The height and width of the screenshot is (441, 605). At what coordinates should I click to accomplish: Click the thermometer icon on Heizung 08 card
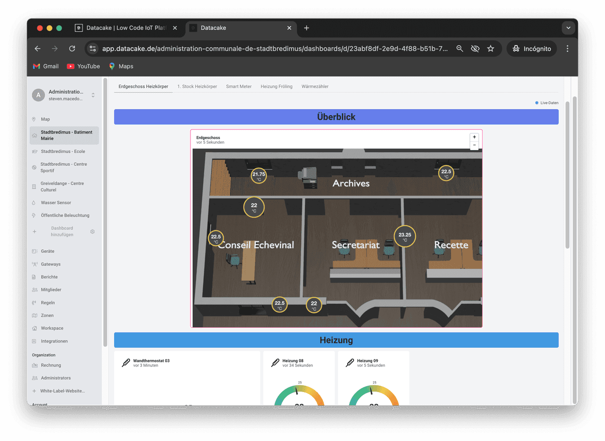click(275, 363)
